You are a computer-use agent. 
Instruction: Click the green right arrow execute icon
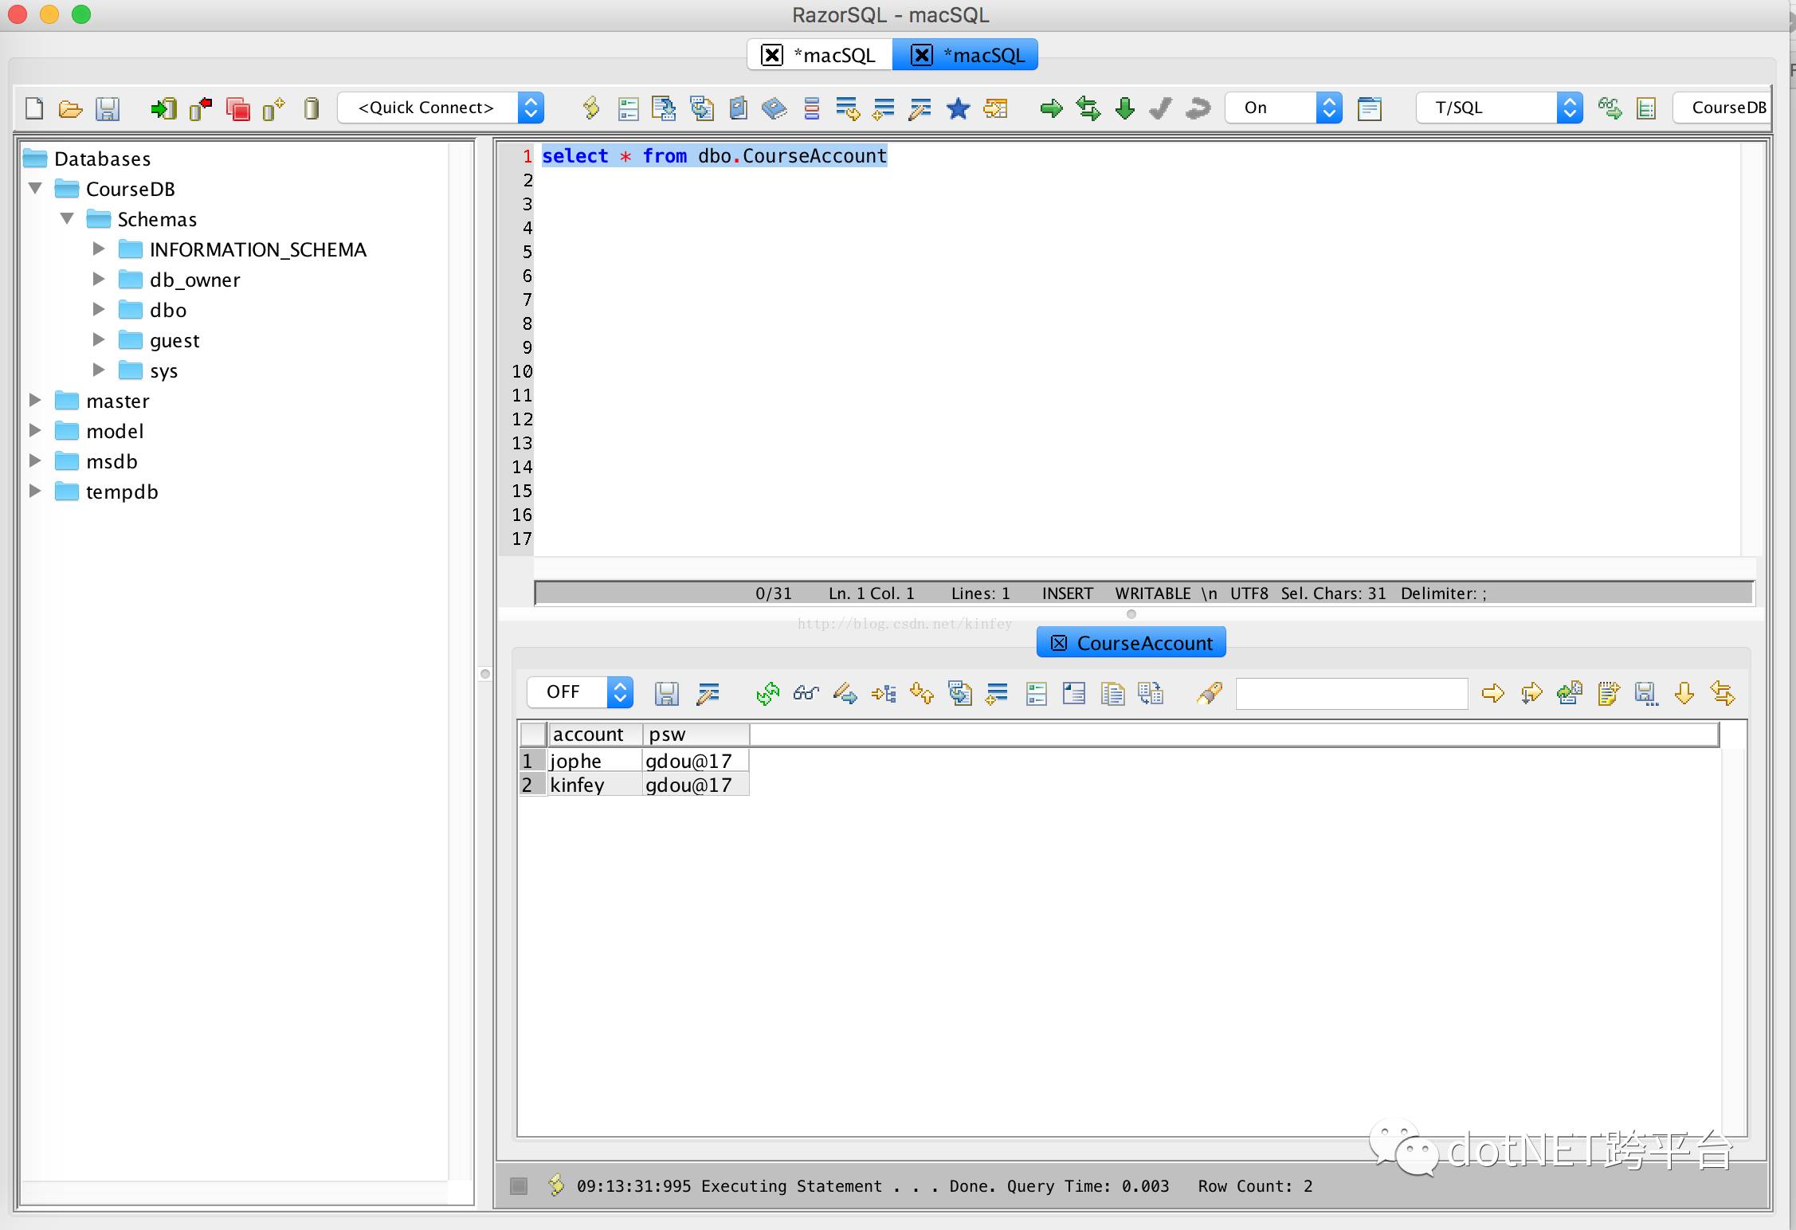tap(1051, 108)
